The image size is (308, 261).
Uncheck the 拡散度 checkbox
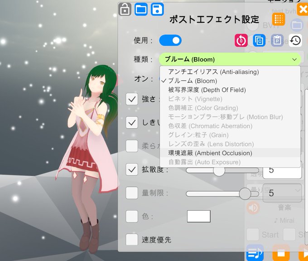coord(132,169)
